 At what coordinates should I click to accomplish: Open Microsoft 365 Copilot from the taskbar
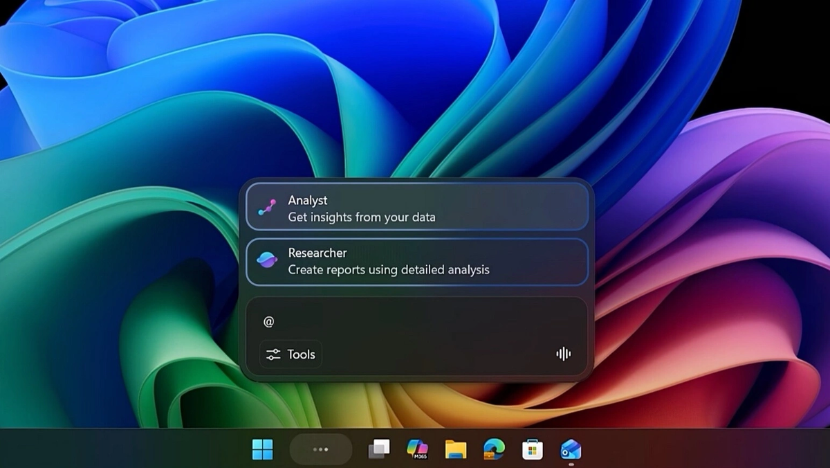pos(416,449)
